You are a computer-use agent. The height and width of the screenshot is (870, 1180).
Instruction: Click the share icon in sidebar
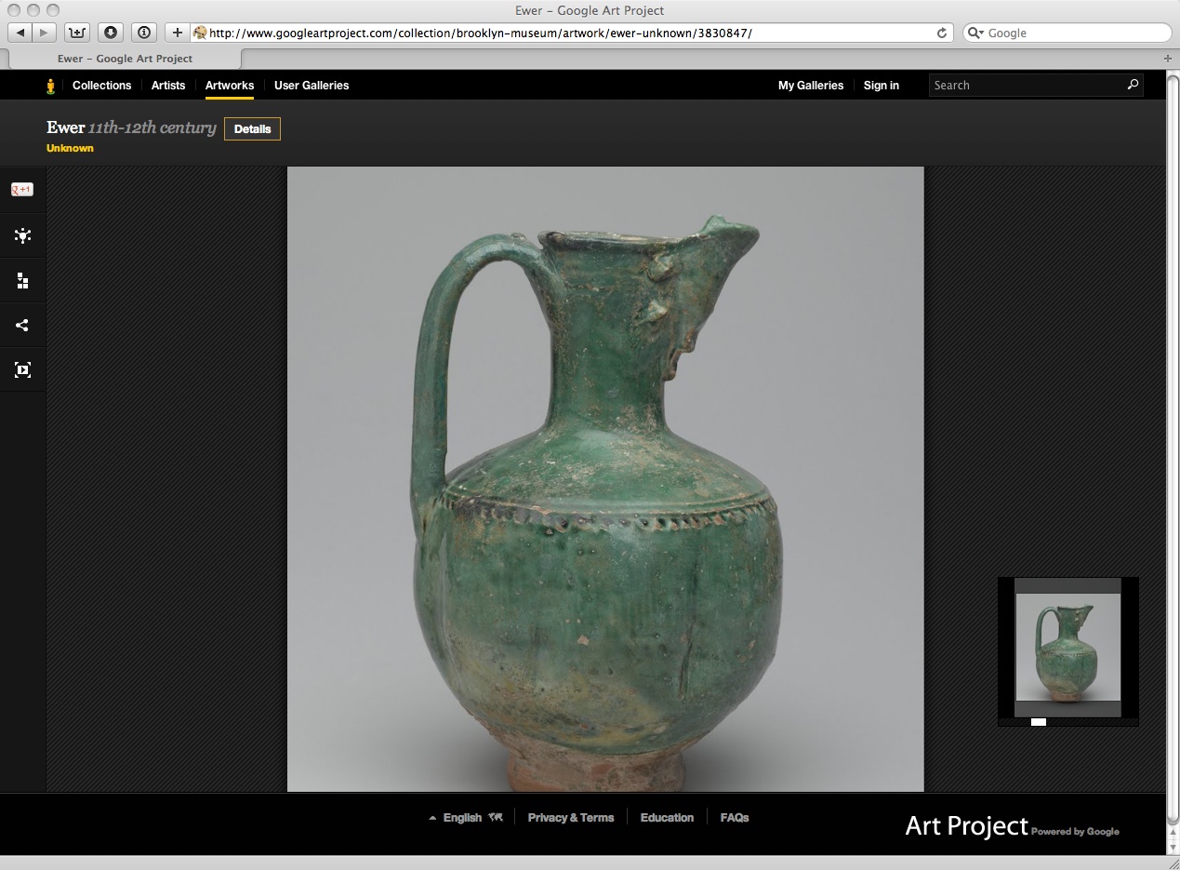(22, 326)
